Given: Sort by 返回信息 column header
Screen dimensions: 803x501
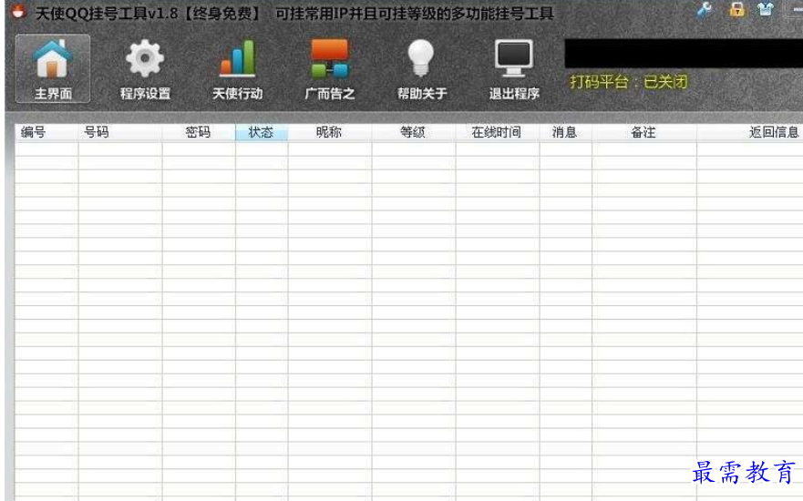Looking at the screenshot, I should click(750, 133).
